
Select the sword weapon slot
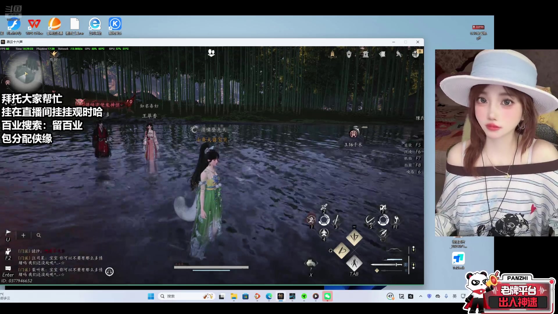click(x=387, y=265)
